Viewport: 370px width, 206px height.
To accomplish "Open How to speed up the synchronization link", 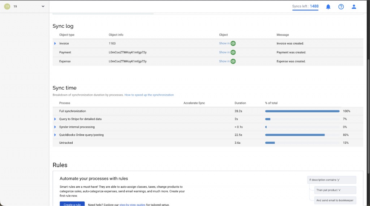I will (x=149, y=95).
